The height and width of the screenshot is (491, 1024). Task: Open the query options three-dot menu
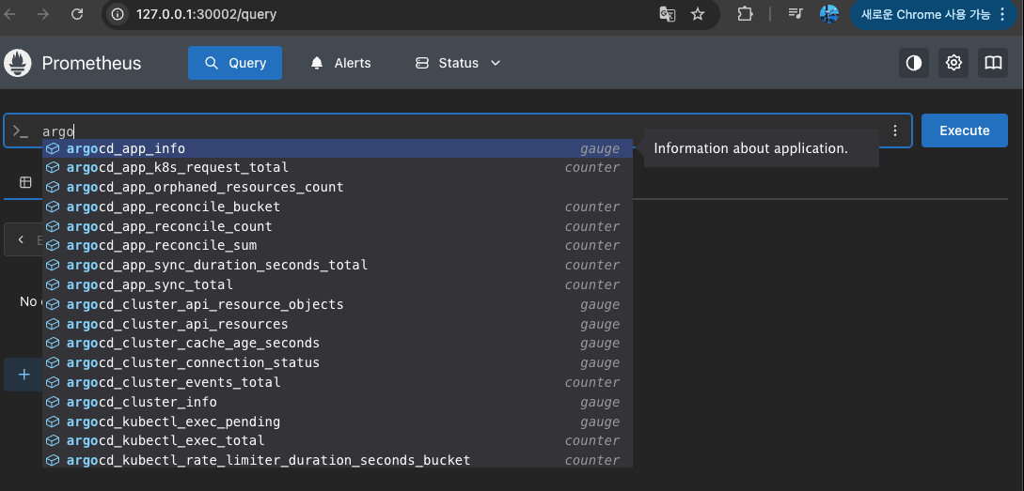pyautogui.click(x=895, y=130)
